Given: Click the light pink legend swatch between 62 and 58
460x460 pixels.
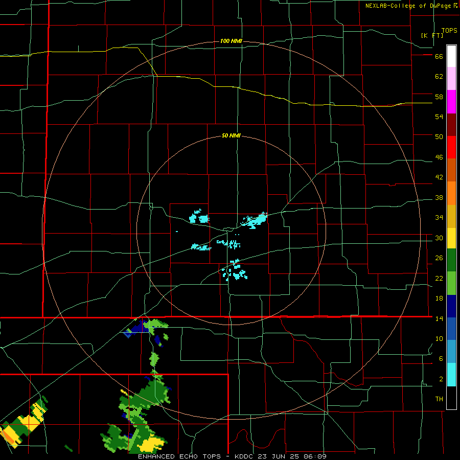Looking at the screenshot, I should tap(451, 78).
